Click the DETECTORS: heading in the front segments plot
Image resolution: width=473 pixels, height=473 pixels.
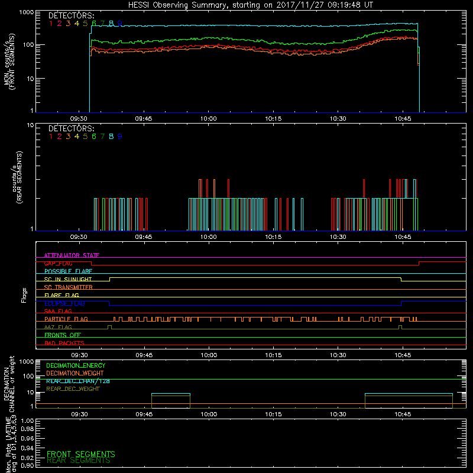point(71,15)
